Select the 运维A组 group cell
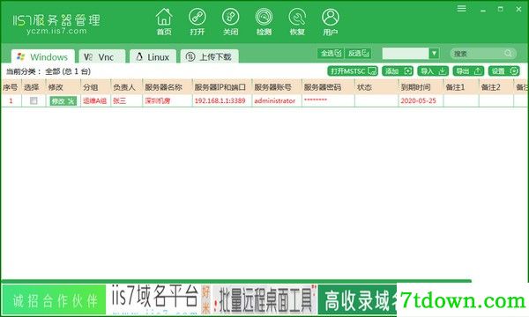The width and height of the screenshot is (529, 317). click(x=95, y=100)
